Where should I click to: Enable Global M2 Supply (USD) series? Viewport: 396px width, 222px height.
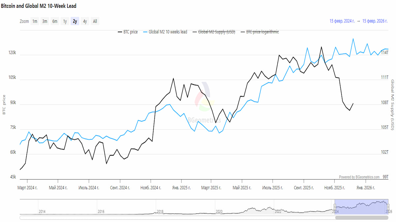(x=216, y=32)
